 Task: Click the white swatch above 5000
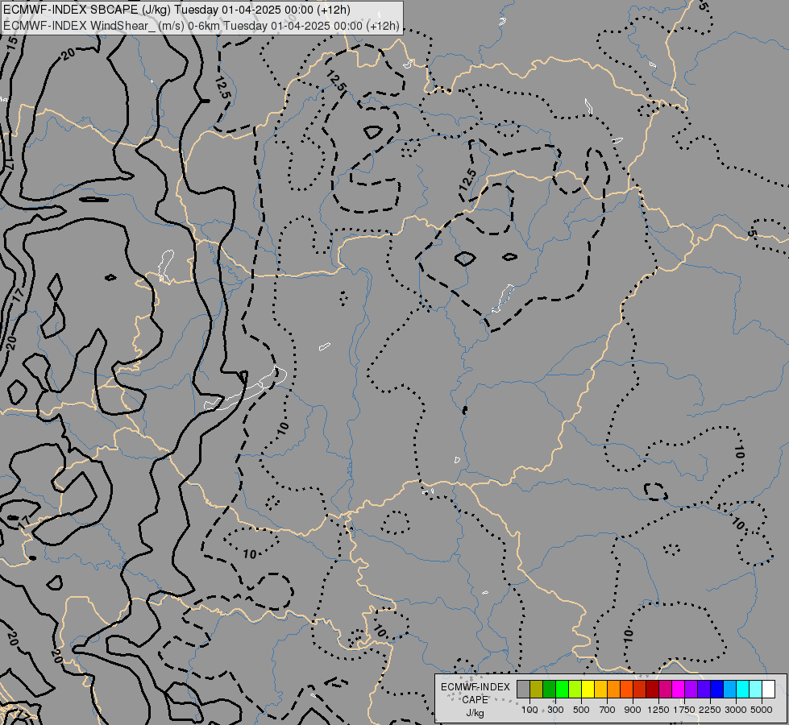click(x=768, y=689)
